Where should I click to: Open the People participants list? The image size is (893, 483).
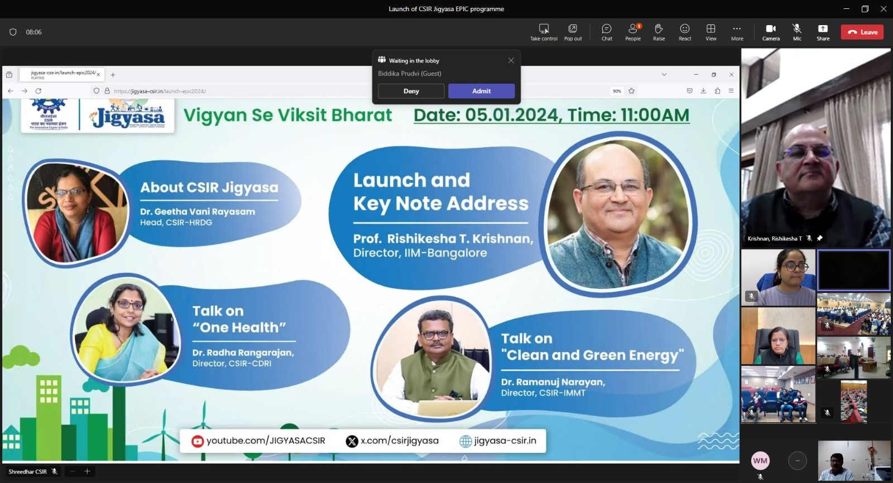633,32
